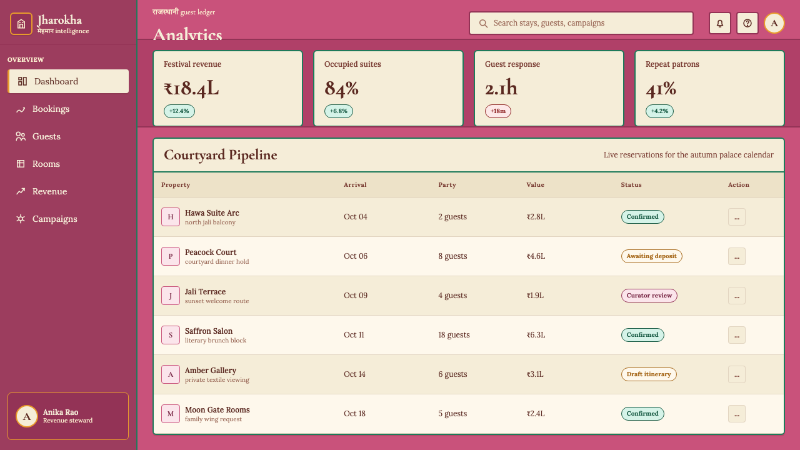This screenshot has height=450, width=800.
Task: Click the Anika Rao profile card
Action: [x=68, y=416]
